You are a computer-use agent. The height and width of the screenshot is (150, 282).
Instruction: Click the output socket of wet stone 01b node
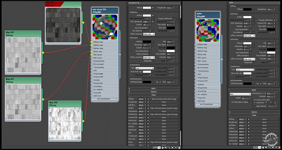click(120, 54)
